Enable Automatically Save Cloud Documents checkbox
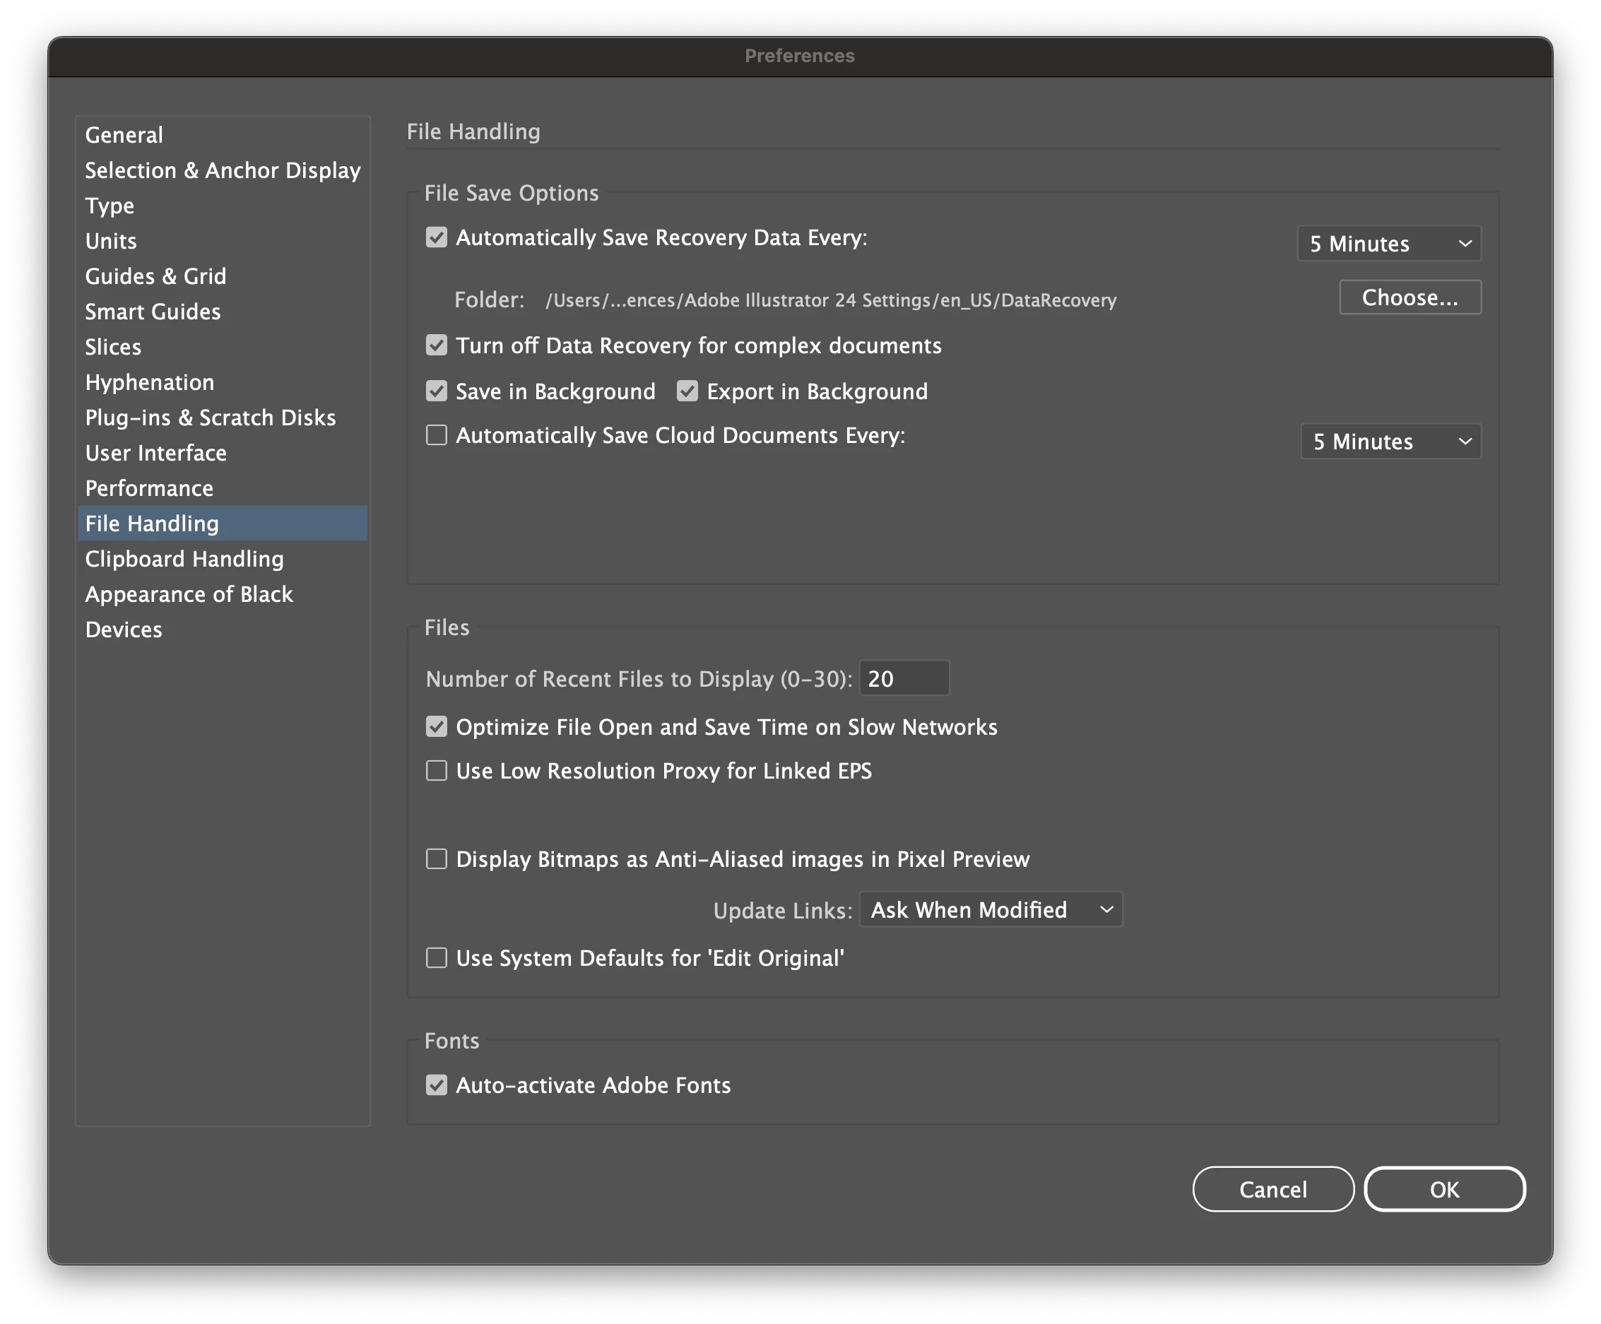The height and width of the screenshot is (1324, 1601). point(436,435)
